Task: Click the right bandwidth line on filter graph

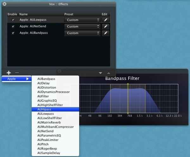Action: 145,99
